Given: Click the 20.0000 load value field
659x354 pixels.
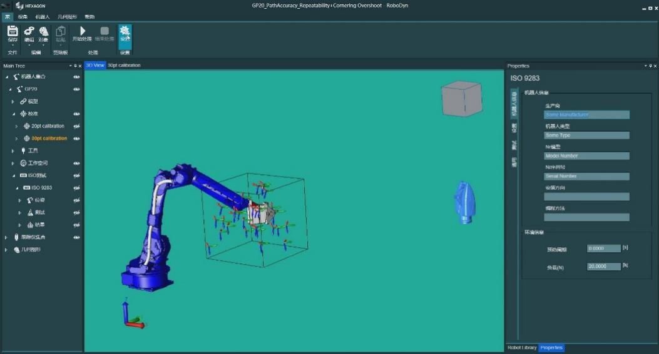Looking at the screenshot, I should point(603,267).
